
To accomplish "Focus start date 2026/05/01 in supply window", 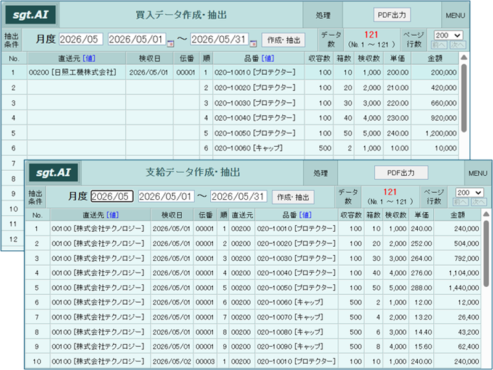I will (x=166, y=196).
